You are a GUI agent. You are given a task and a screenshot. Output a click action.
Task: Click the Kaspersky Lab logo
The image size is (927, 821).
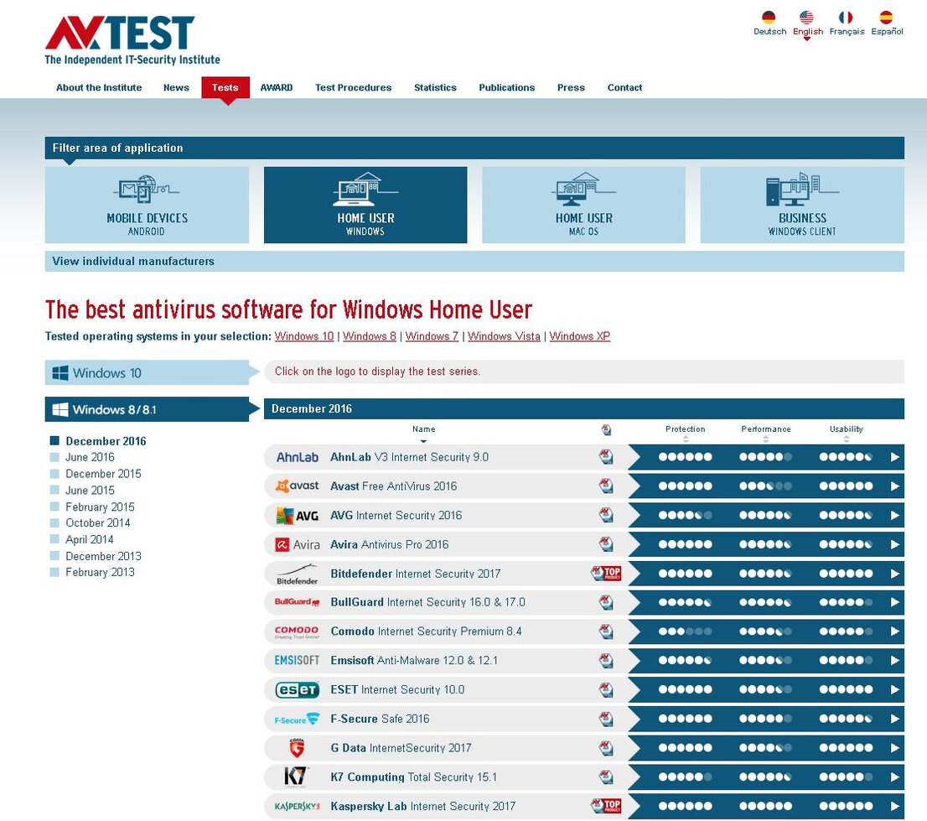(x=295, y=806)
